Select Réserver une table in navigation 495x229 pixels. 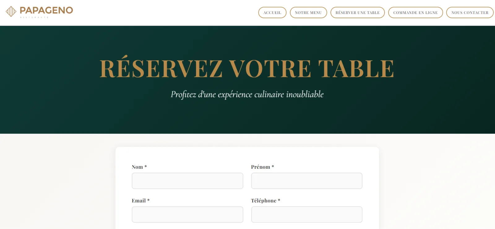[x=358, y=13]
